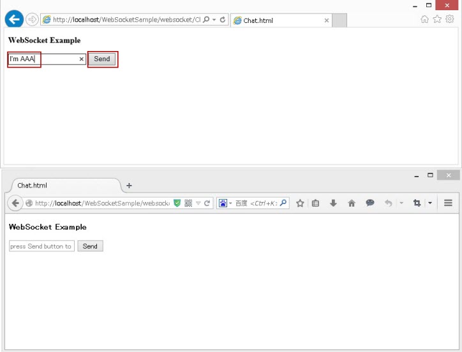Viewport: 462px width, 352px height.
Task: Click the WebSocket Example heading in Internet Explorer
Action: 44,40
